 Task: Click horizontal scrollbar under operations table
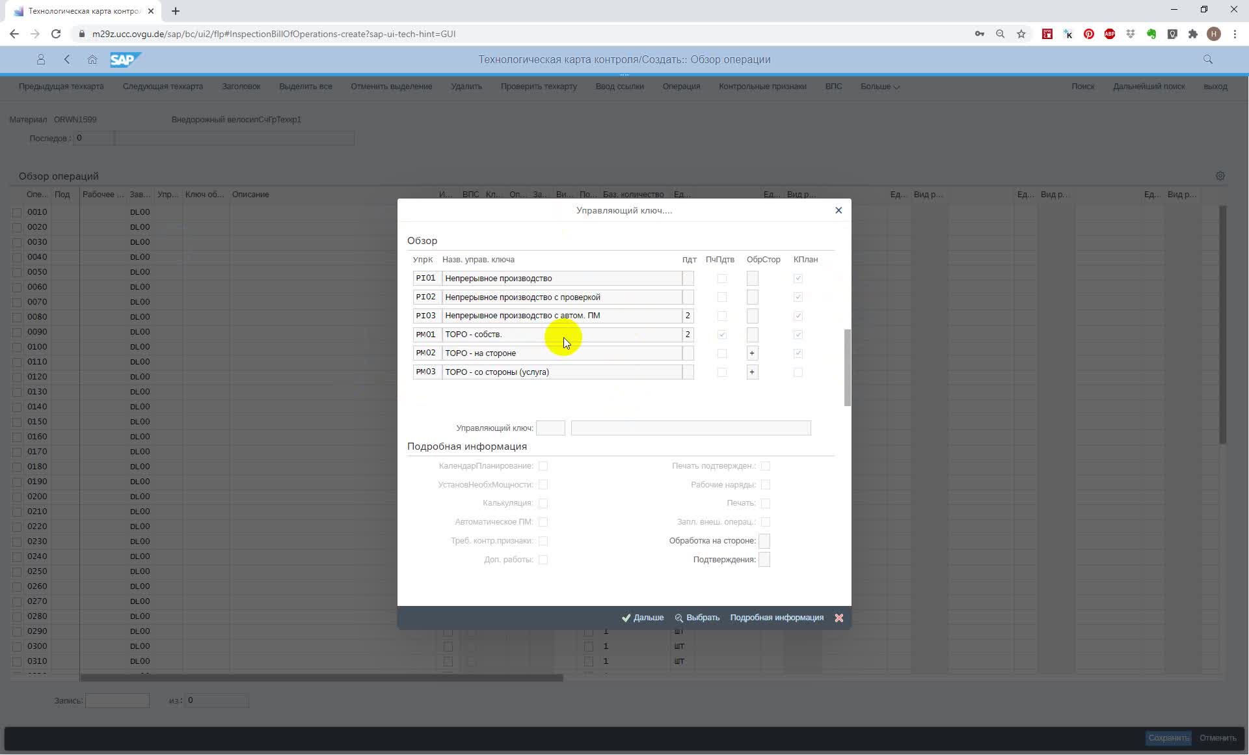point(321,678)
